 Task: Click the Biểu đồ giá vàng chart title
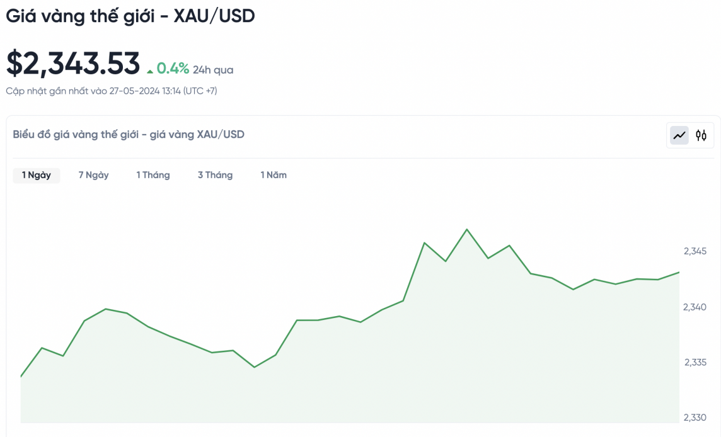pyautogui.click(x=129, y=134)
